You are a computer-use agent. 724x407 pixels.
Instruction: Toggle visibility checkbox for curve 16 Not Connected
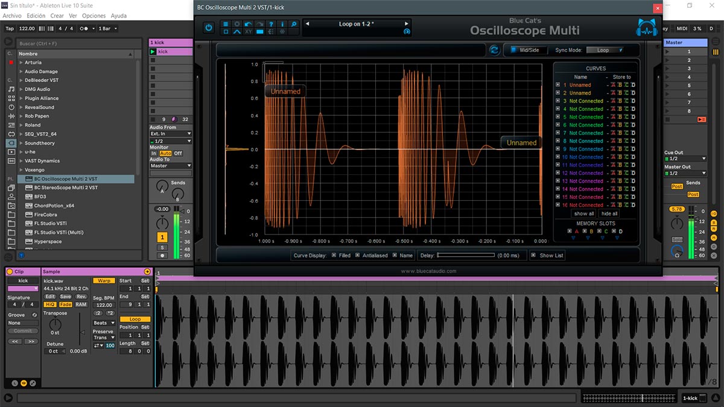557,205
